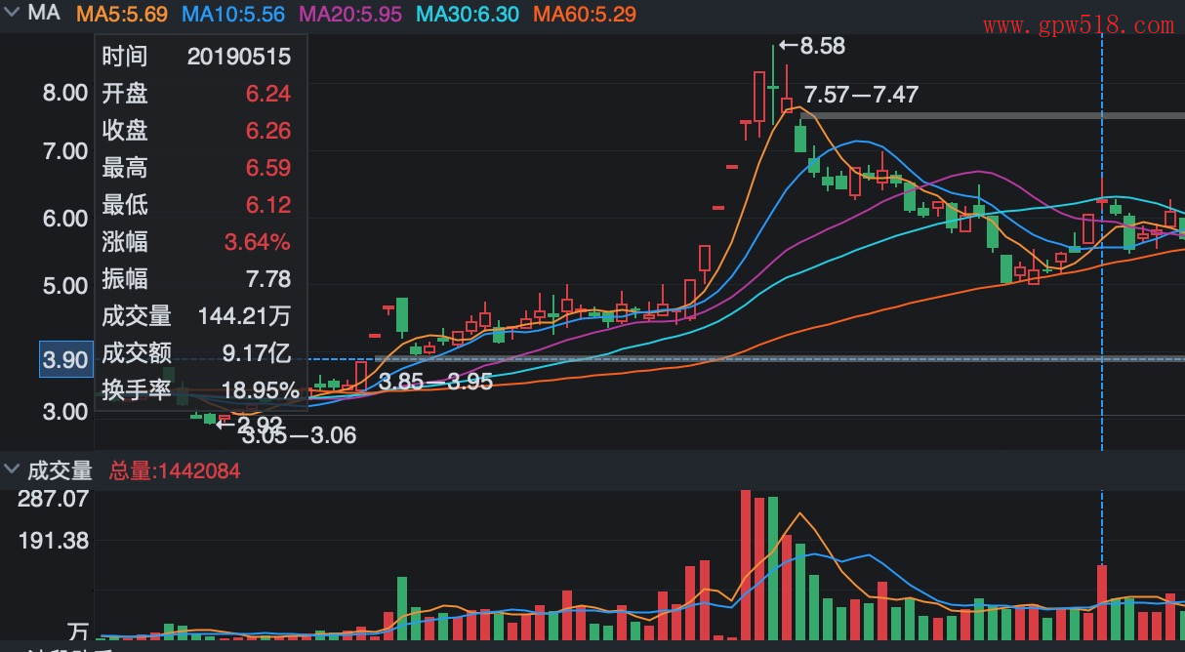
Task: Collapse the MA indicator chevron
Action: 12,14
